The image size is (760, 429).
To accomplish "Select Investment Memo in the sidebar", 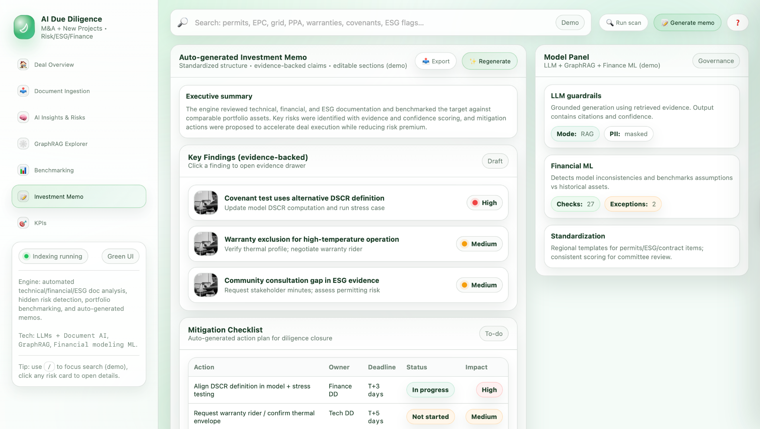I will (x=79, y=197).
